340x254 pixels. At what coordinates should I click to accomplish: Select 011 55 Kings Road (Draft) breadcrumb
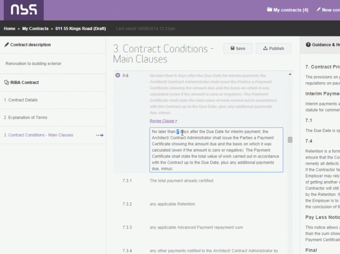pos(81,28)
